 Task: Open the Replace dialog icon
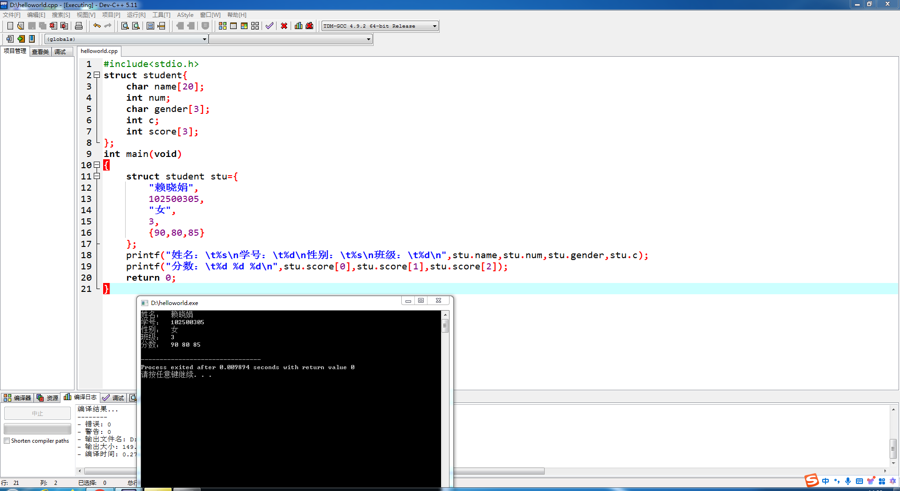point(136,26)
